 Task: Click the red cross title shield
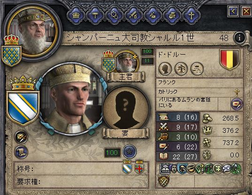click(x=139, y=167)
